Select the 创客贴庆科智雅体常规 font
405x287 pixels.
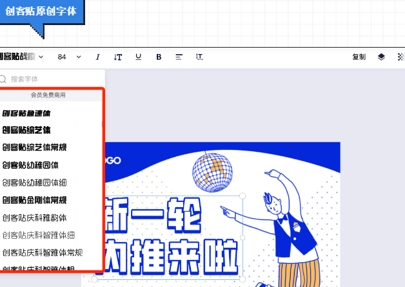coord(43,252)
